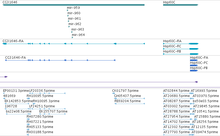Click the CK01797.5prime EST label
The width and height of the screenshot is (220, 136).
click(125, 91)
